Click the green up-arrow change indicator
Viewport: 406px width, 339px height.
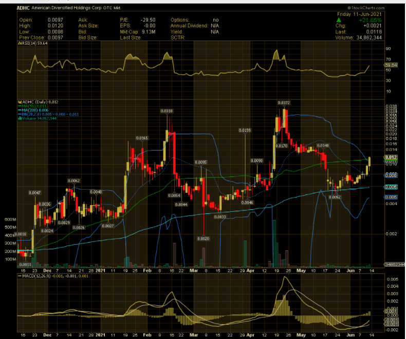[339, 20]
